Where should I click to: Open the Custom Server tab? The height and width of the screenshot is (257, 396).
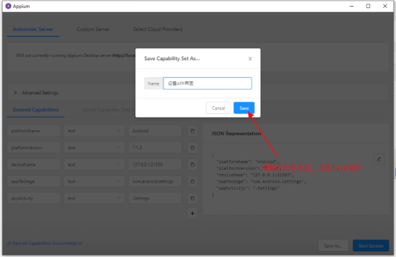[x=93, y=29]
